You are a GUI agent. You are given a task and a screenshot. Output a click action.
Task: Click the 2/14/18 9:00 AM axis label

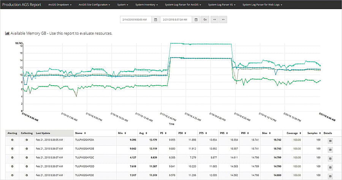[x=30, y=117]
